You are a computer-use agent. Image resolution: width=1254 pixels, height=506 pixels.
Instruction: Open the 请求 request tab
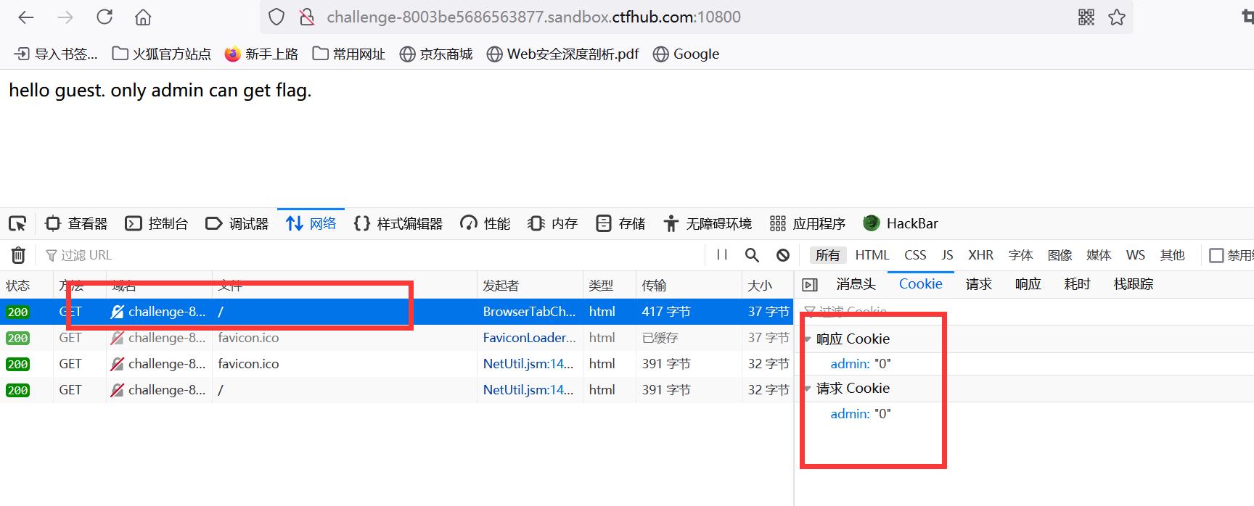click(x=978, y=284)
